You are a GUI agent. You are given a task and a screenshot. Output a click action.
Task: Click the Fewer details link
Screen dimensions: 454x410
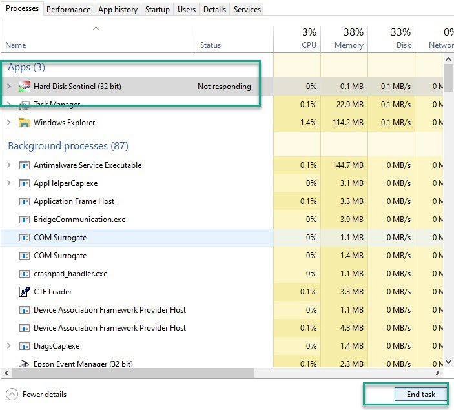[x=45, y=395]
